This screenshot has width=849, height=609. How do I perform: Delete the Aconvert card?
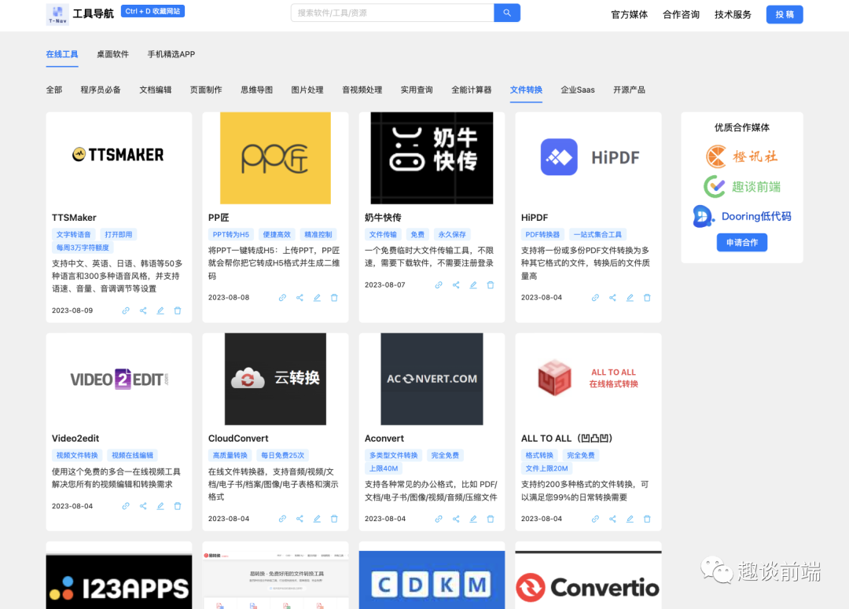point(491,519)
